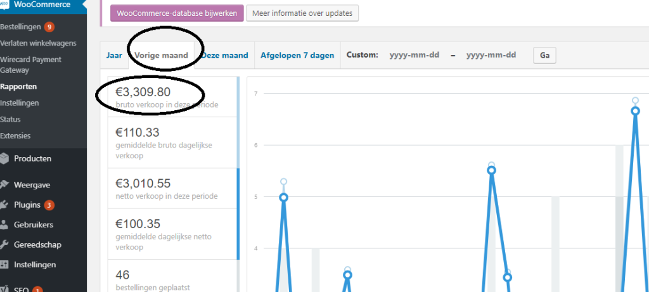Click the chart y-axis value 7

256,94
